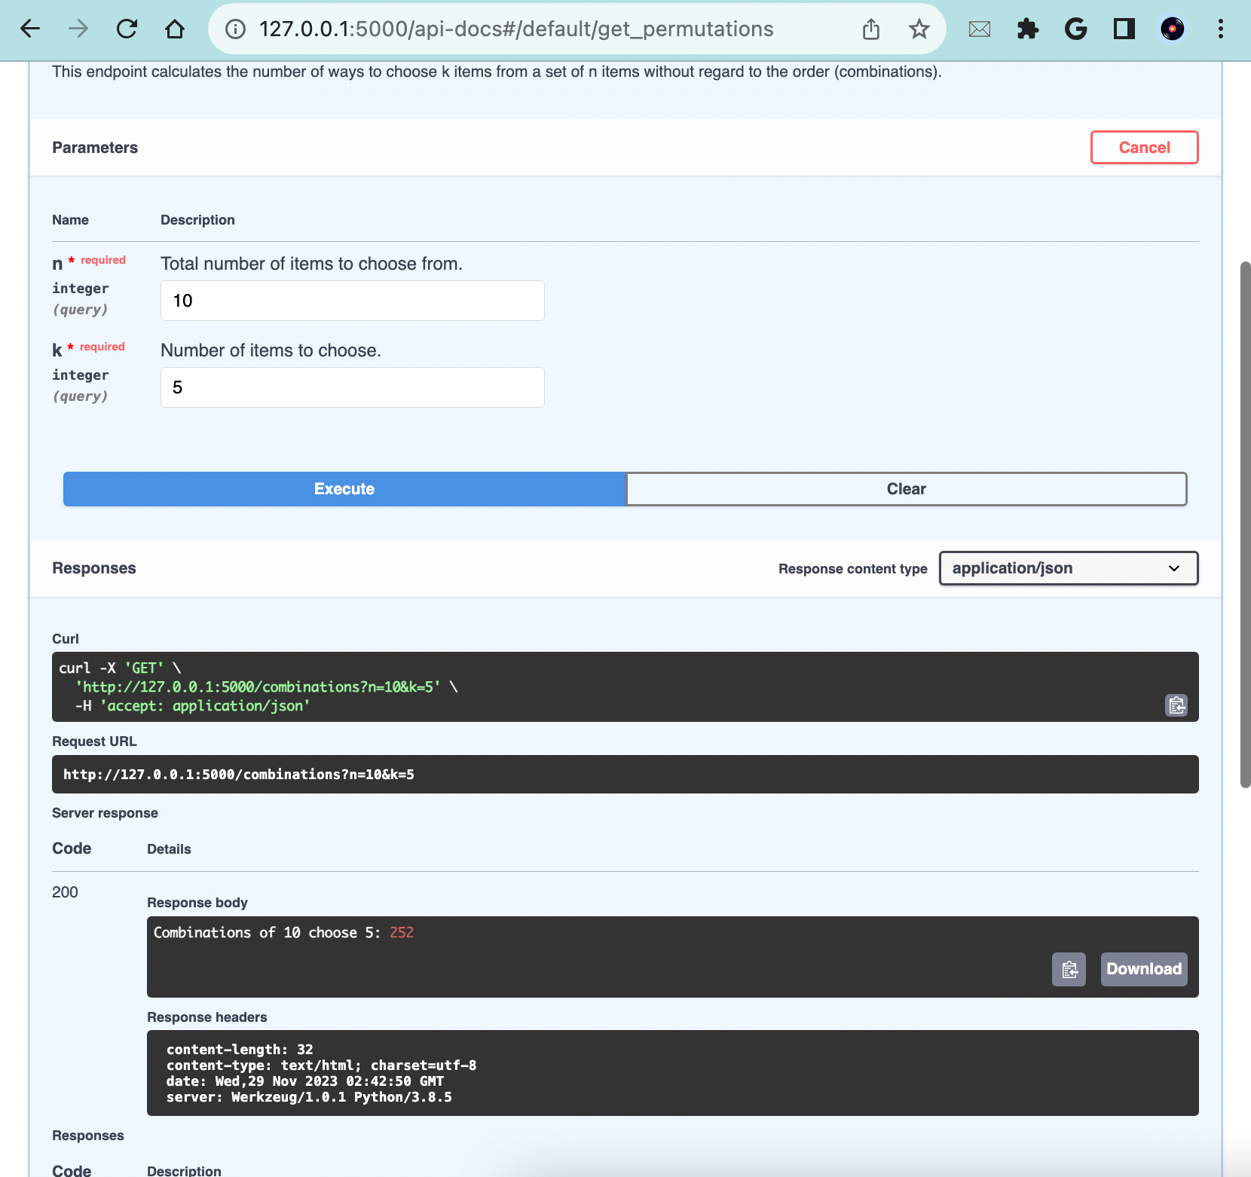The width and height of the screenshot is (1251, 1177).
Task: Click 'Total number of items to choose from.'
Action: tap(311, 264)
